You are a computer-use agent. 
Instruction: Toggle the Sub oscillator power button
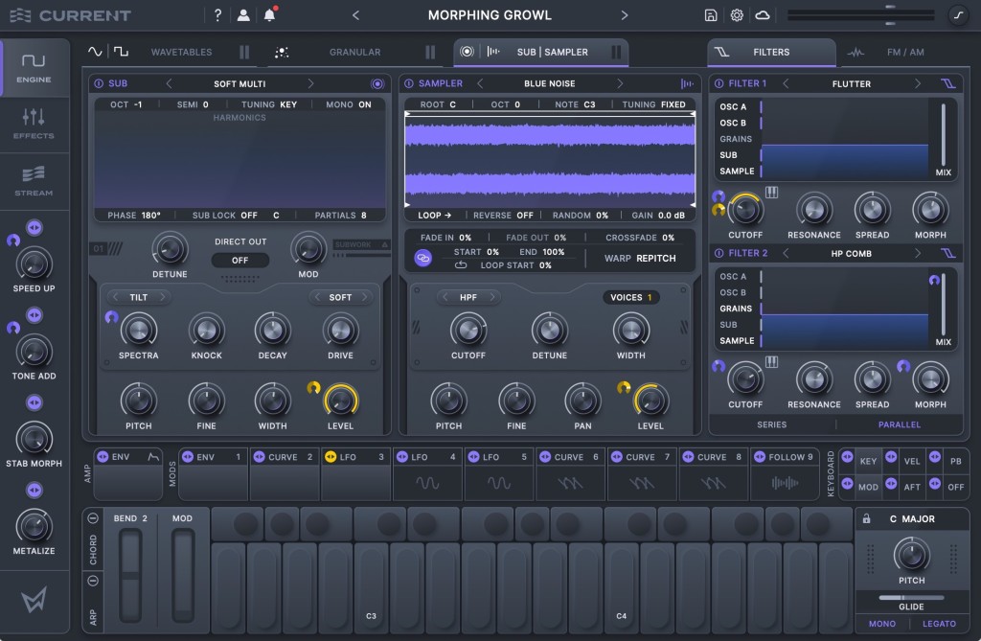[99, 84]
